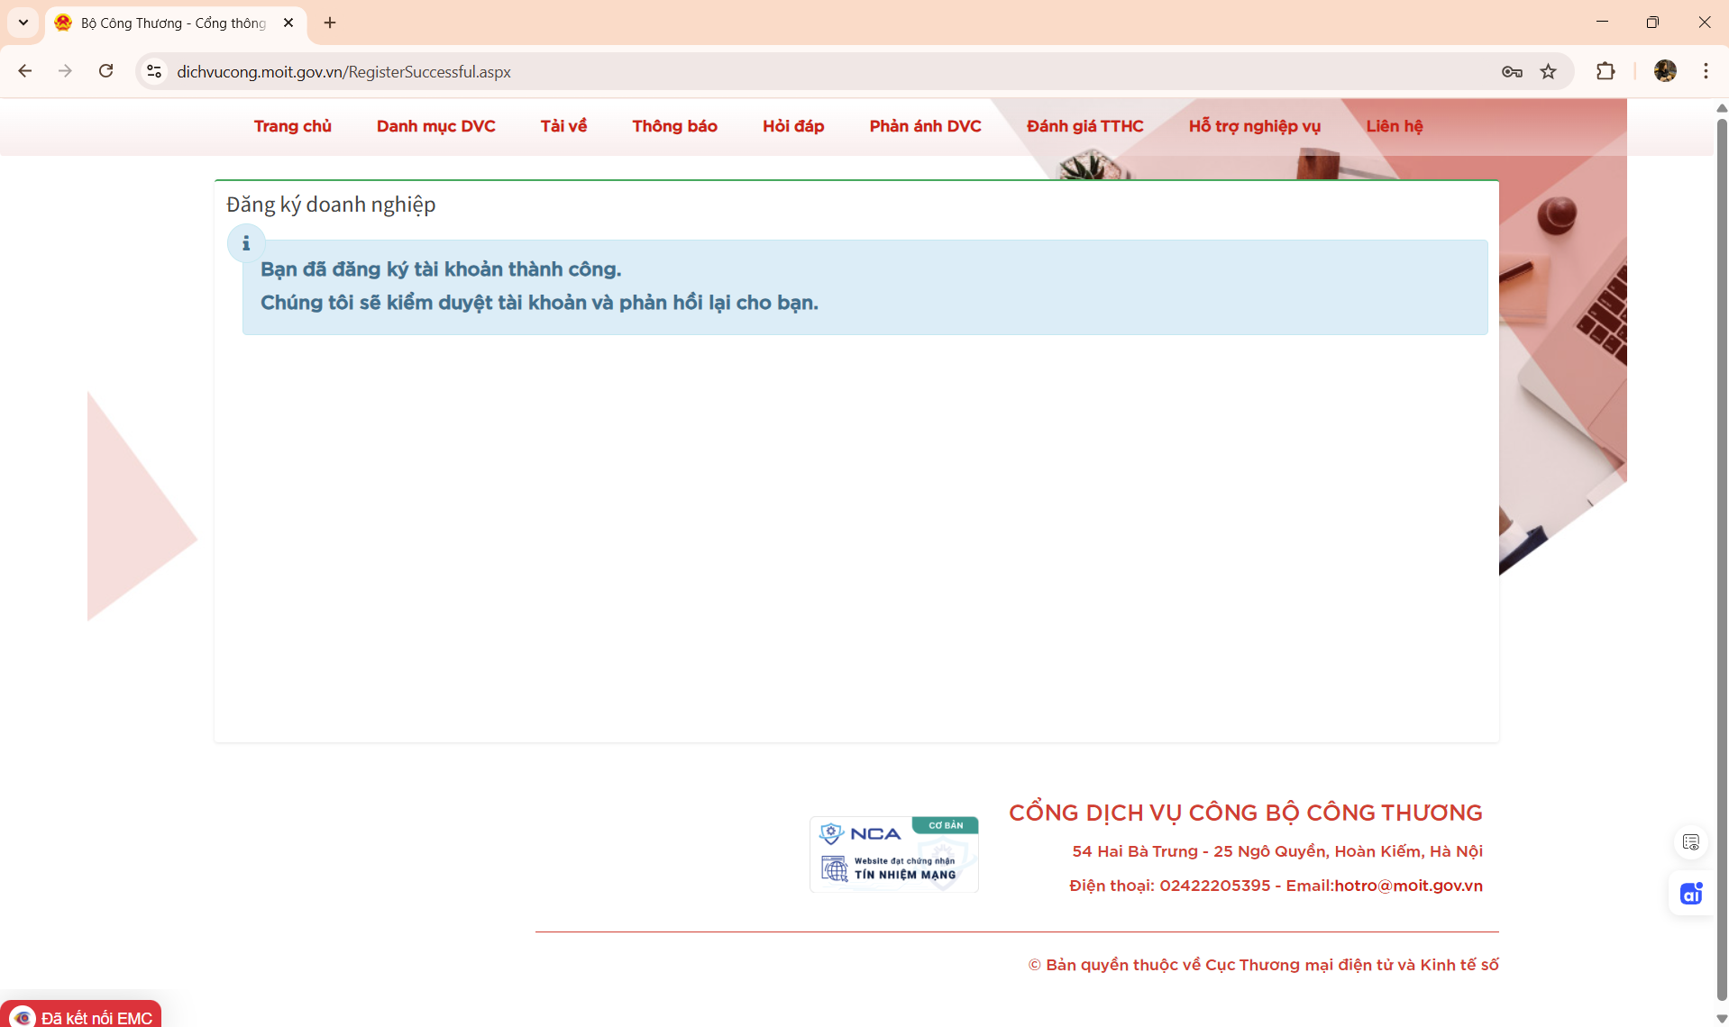The width and height of the screenshot is (1729, 1027).
Task: Reload the current page
Action: click(105, 71)
